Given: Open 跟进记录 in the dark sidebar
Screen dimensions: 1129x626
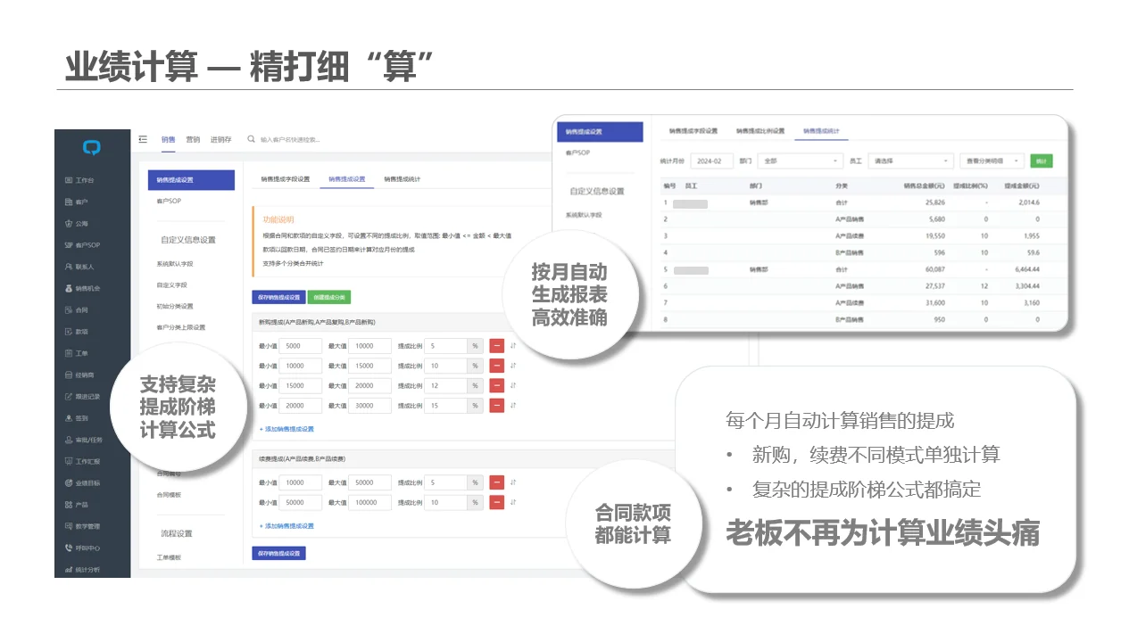Looking at the screenshot, I should [82, 396].
